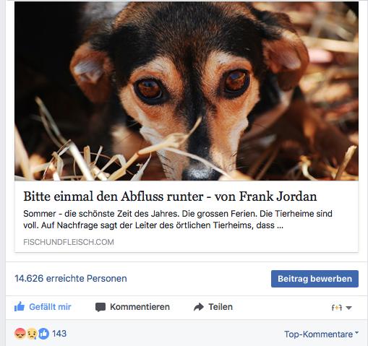This screenshot has height=346, width=368.
Task: Show the 143 reactions list
Action: (x=59, y=334)
